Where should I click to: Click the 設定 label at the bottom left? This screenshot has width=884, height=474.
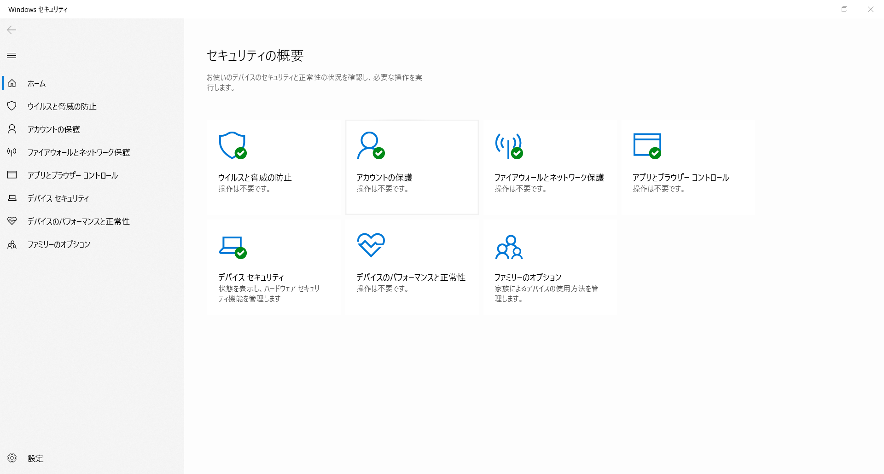point(35,458)
